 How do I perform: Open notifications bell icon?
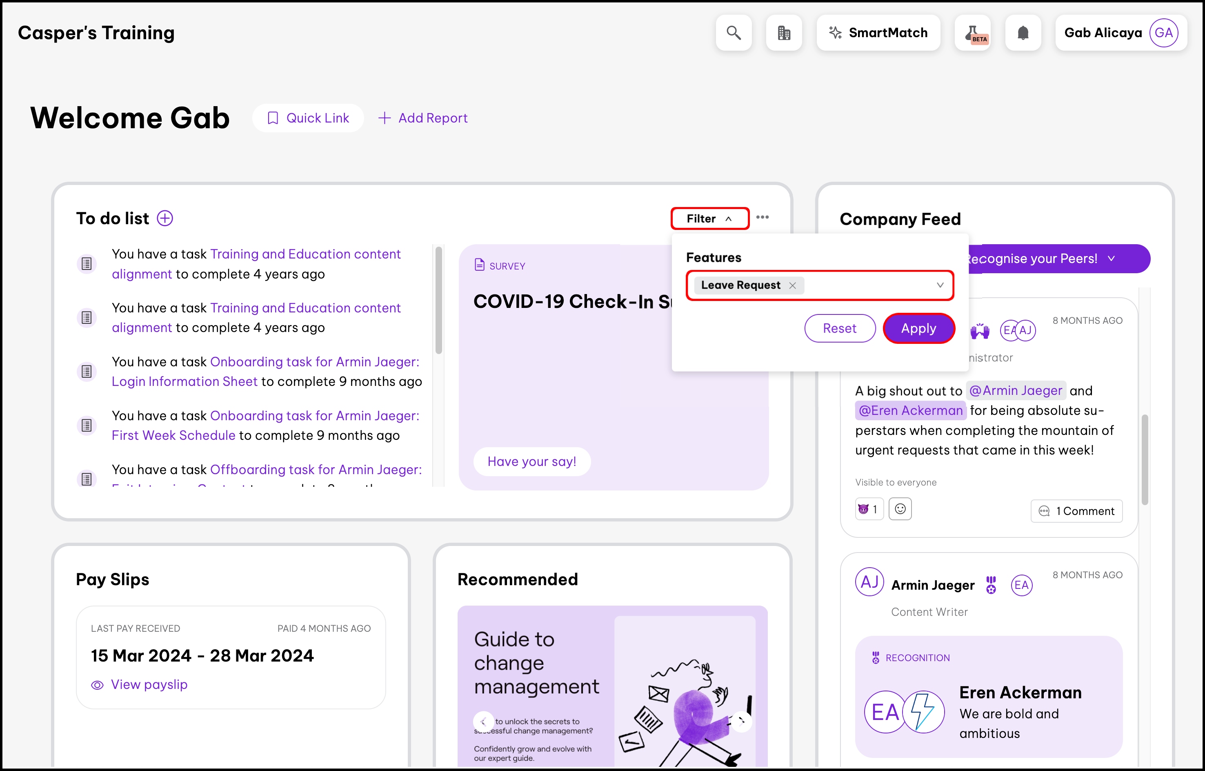tap(1023, 33)
